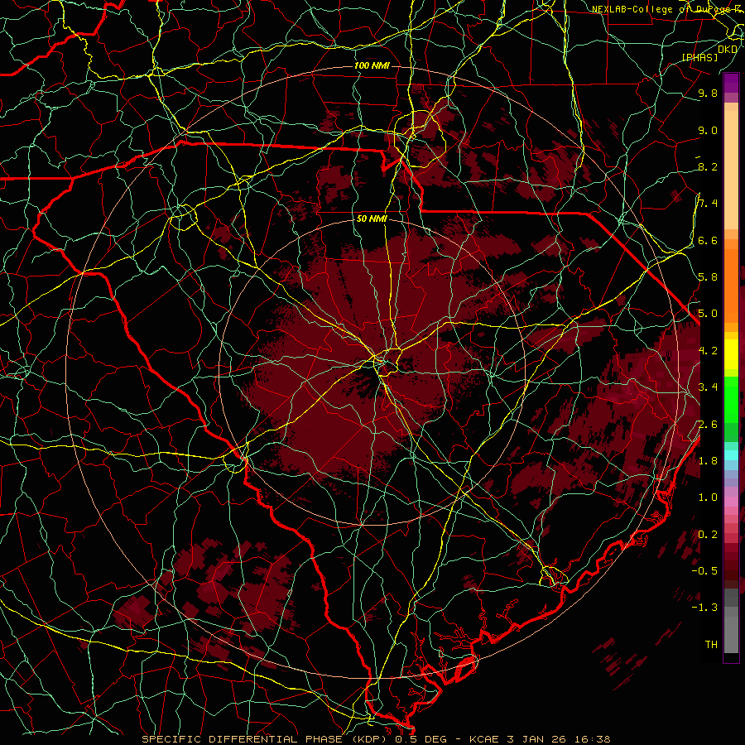
Task: Click the '1.8' scale value
Action: click(x=708, y=461)
